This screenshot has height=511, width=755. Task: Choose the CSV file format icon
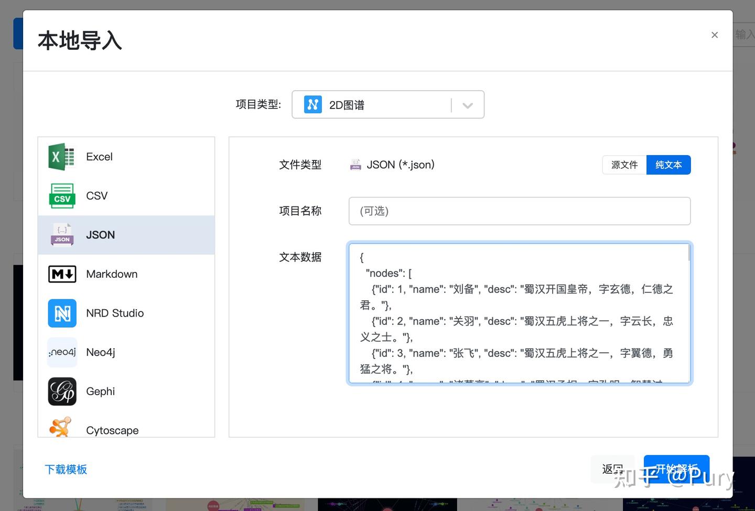[x=61, y=195]
